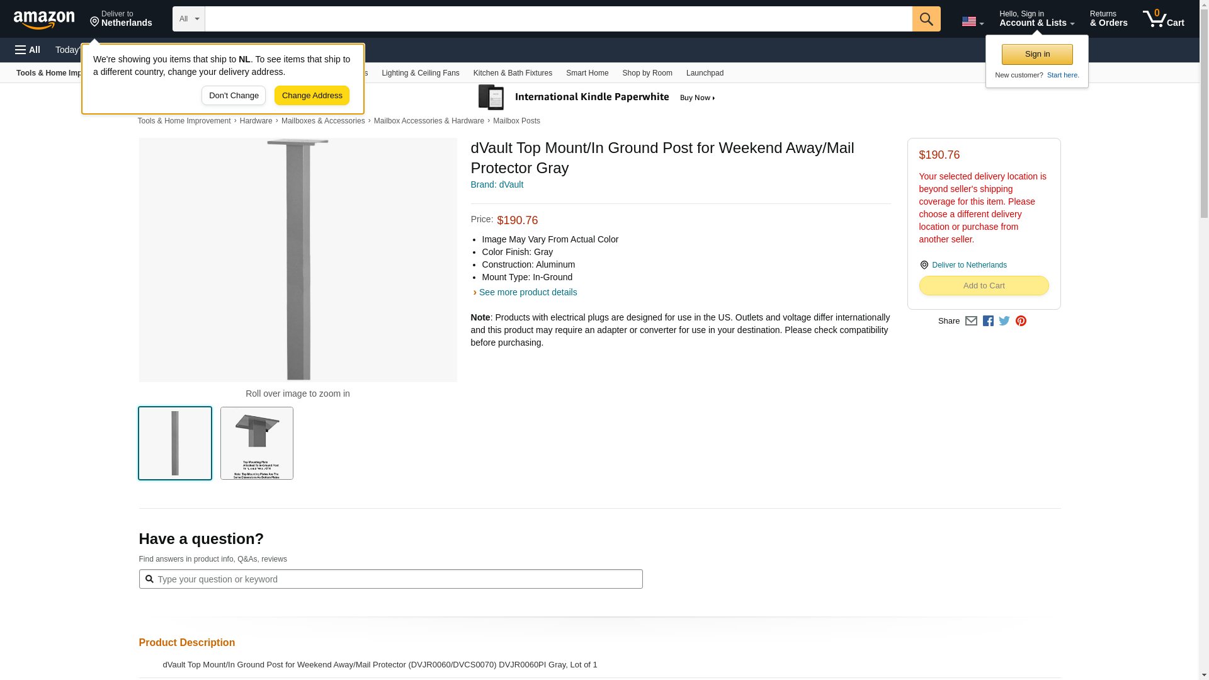Open the Brand: dVault link

[497, 184]
